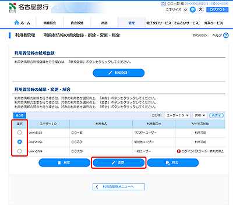Screen dimensions: 233x213
Task: Open the 資金移動 tab
Action: click(x=77, y=23)
